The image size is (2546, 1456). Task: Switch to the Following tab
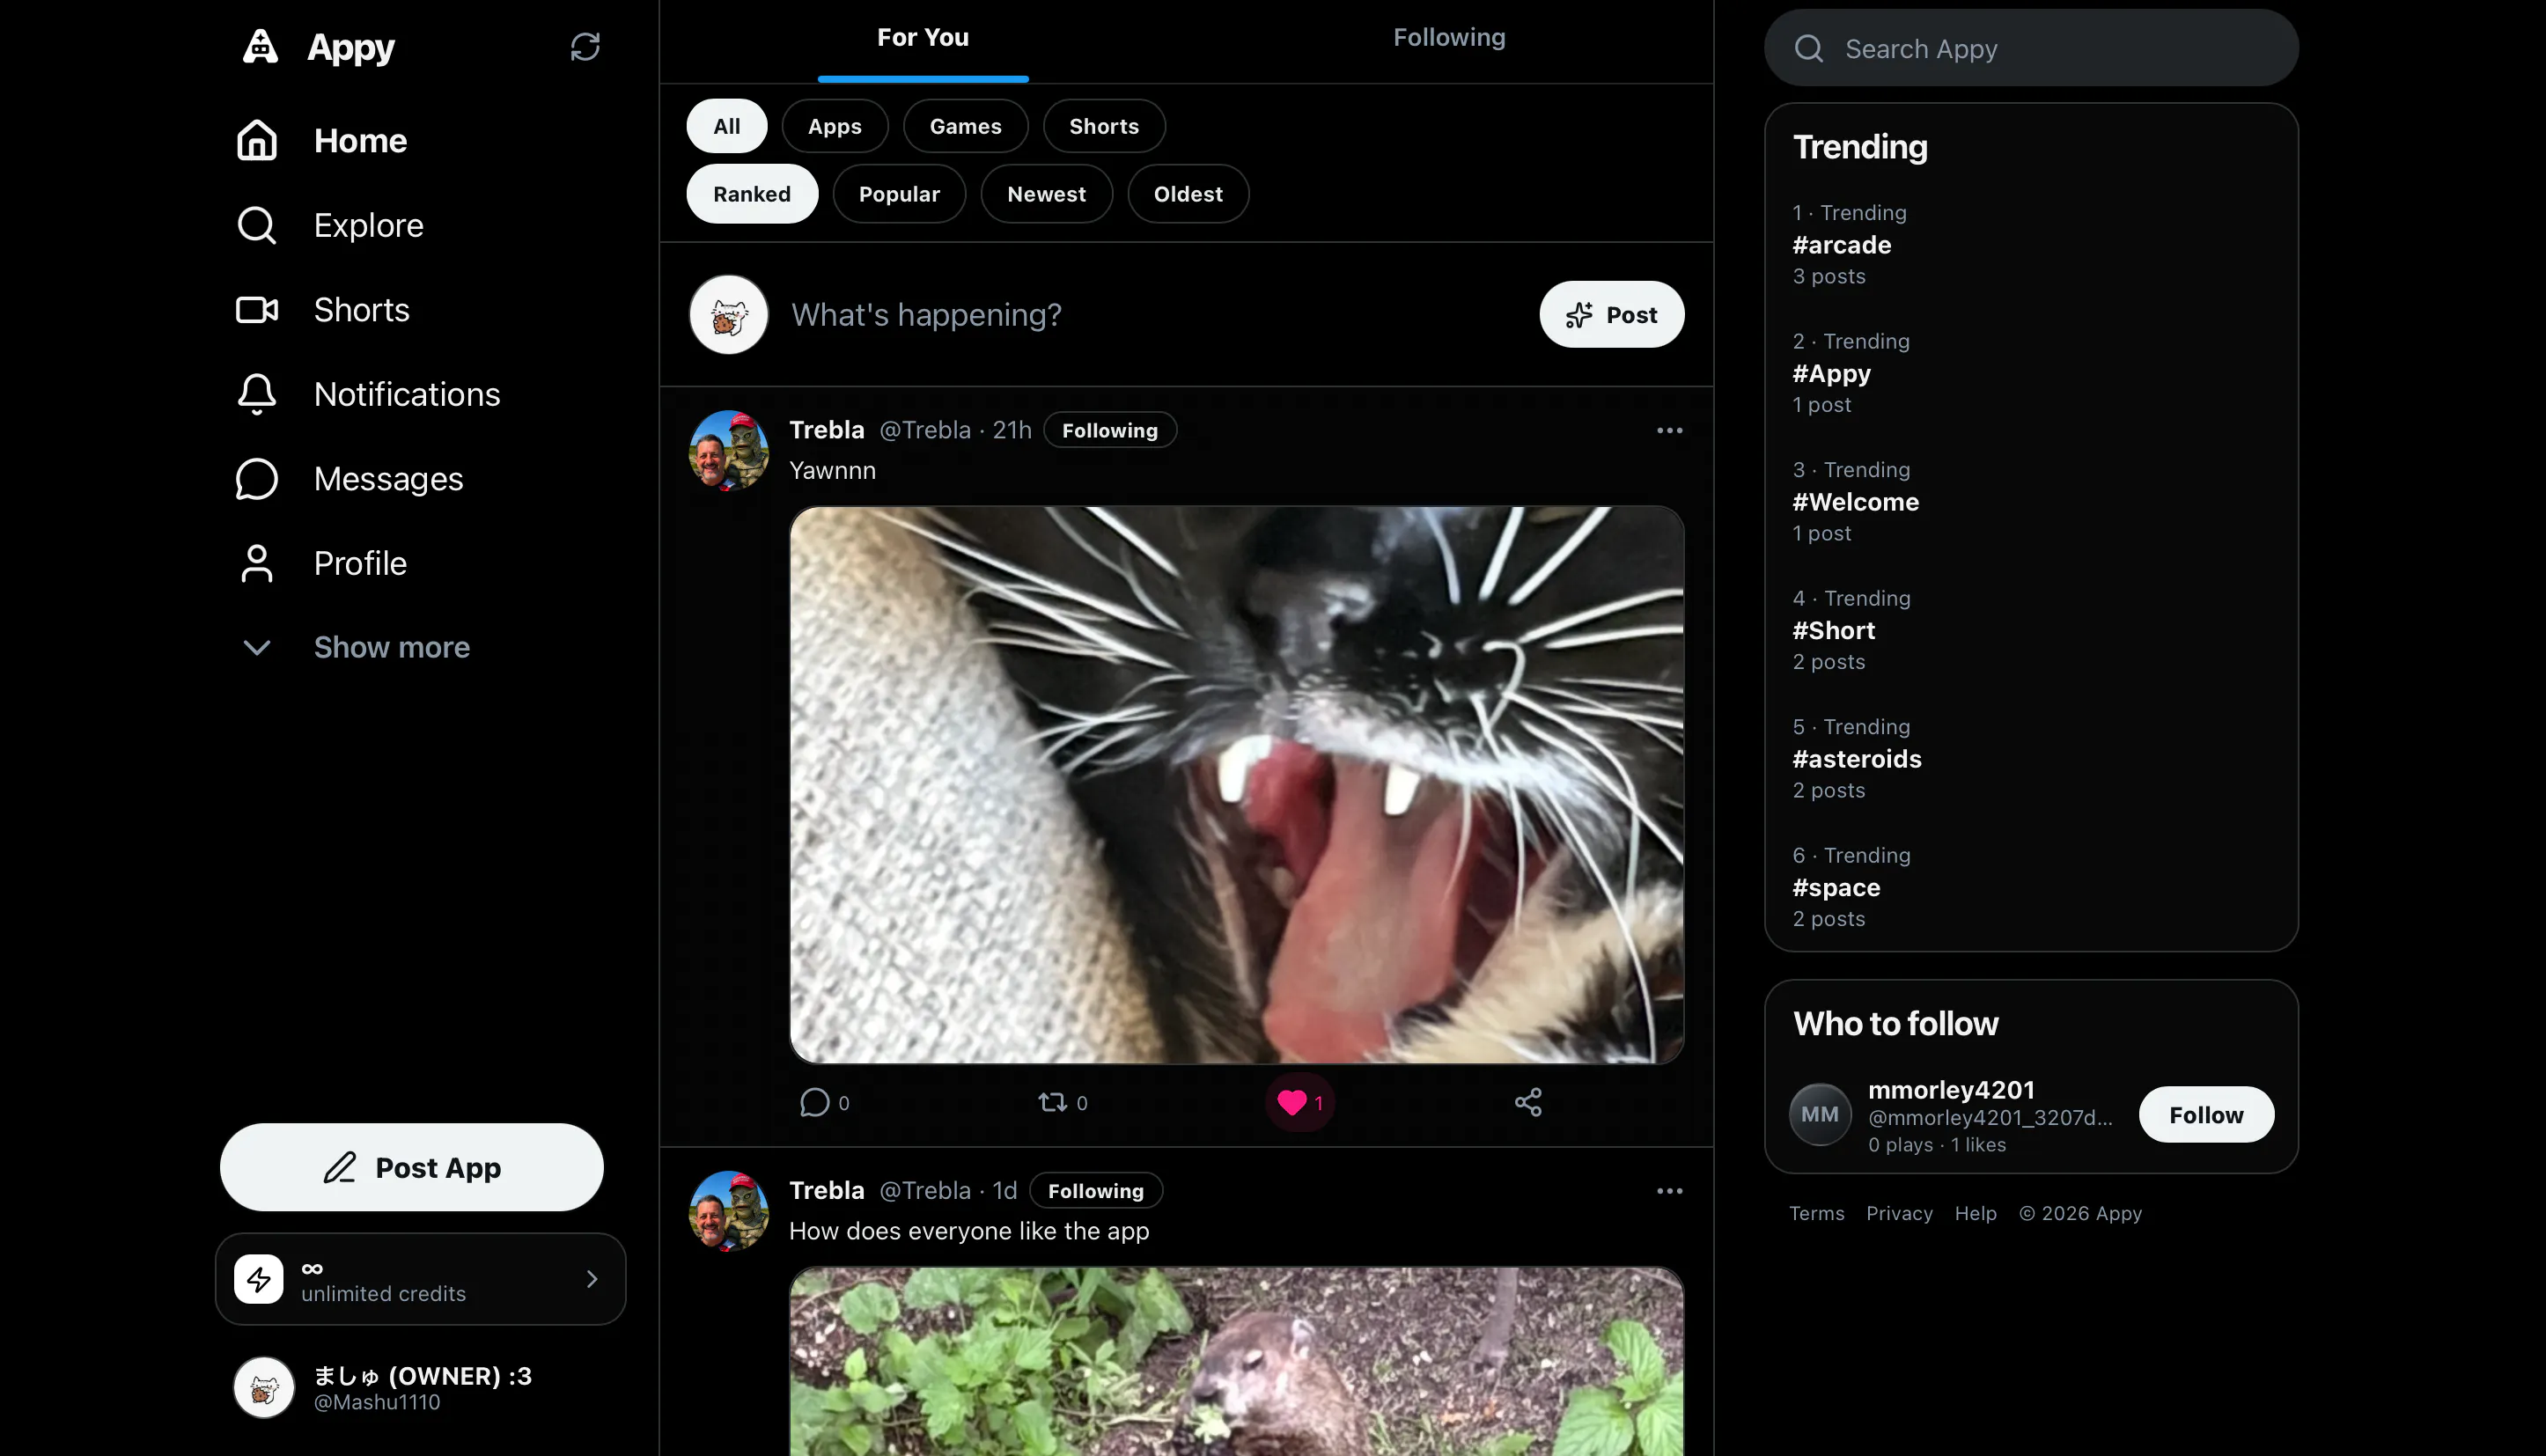click(x=1449, y=38)
